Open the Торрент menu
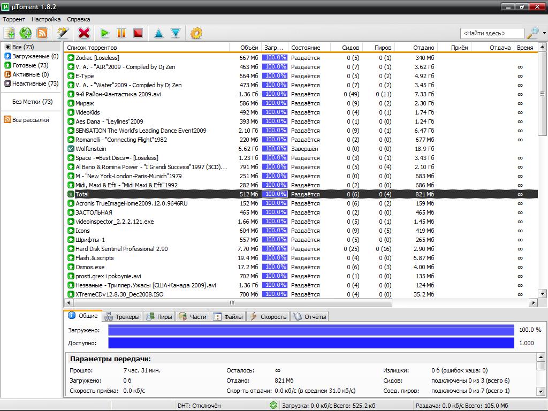The width and height of the screenshot is (548, 411). pos(14,19)
